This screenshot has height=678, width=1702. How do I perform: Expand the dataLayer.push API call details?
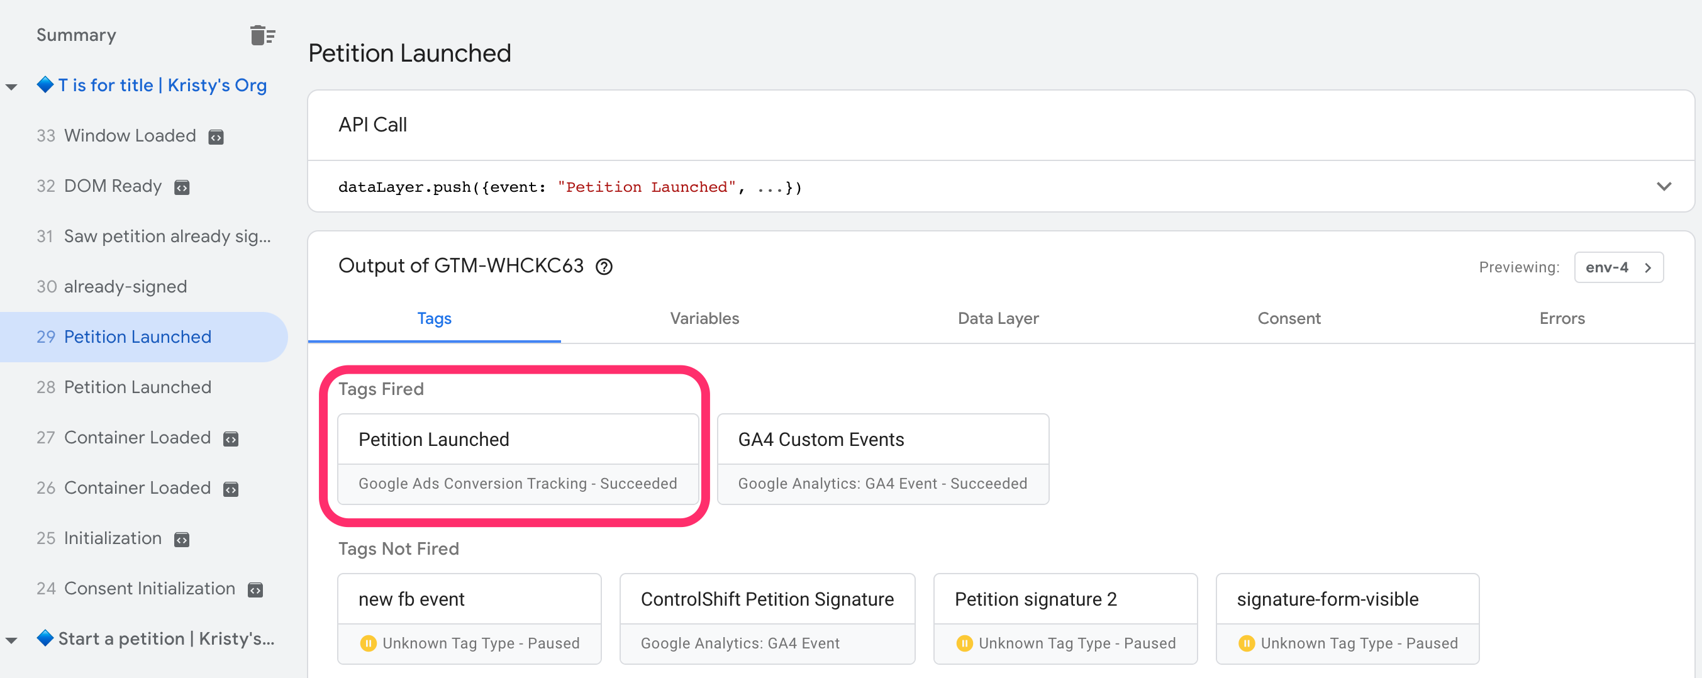pyautogui.click(x=1664, y=187)
